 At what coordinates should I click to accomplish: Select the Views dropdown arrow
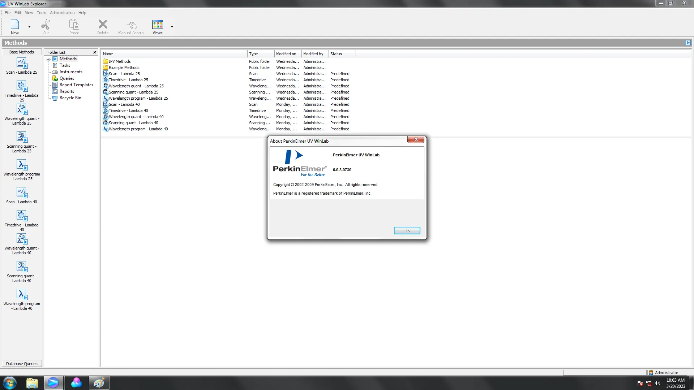coord(172,27)
